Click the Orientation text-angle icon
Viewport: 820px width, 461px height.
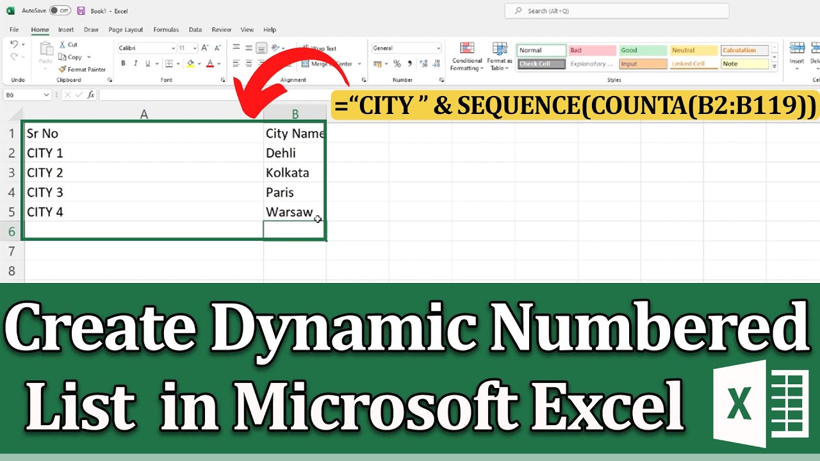click(276, 48)
